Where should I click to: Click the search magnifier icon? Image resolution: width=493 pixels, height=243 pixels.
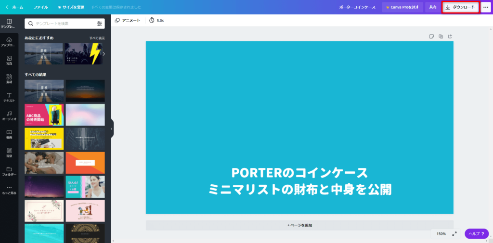(30, 24)
